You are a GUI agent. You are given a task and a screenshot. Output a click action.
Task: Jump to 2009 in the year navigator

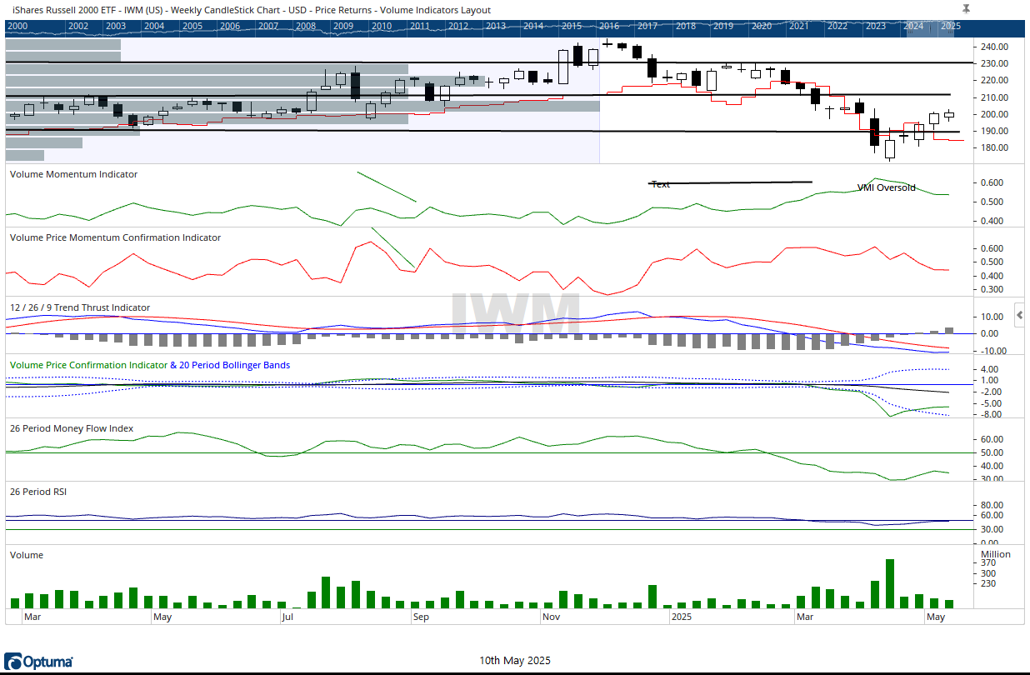click(x=343, y=26)
